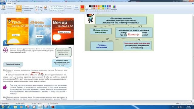The width and height of the screenshot is (194, 109).
Task: Click the Copy (Копировать) button
Action: point(11,8)
